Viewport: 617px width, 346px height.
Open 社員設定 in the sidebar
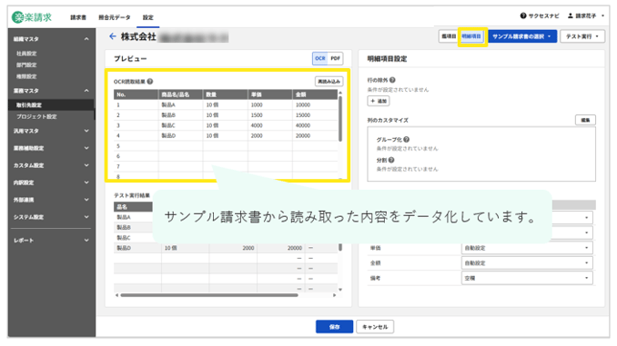pos(26,54)
